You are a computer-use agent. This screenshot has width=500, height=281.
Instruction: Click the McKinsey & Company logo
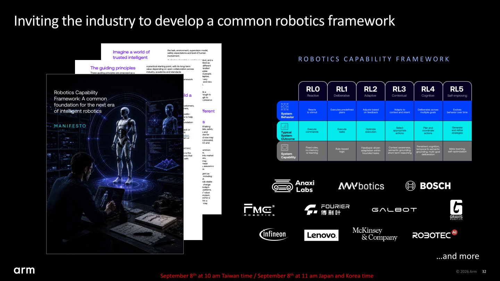pyautogui.click(x=375, y=234)
